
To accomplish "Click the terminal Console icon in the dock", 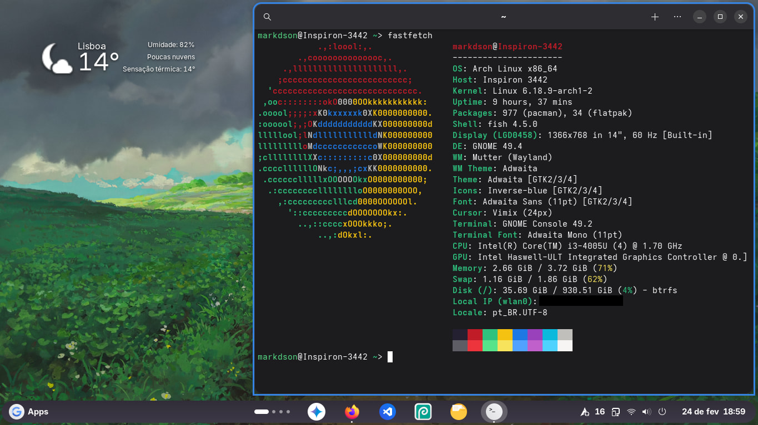I will pyautogui.click(x=494, y=412).
